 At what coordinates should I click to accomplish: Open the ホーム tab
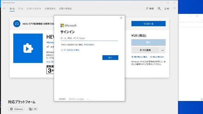click(12, 9)
